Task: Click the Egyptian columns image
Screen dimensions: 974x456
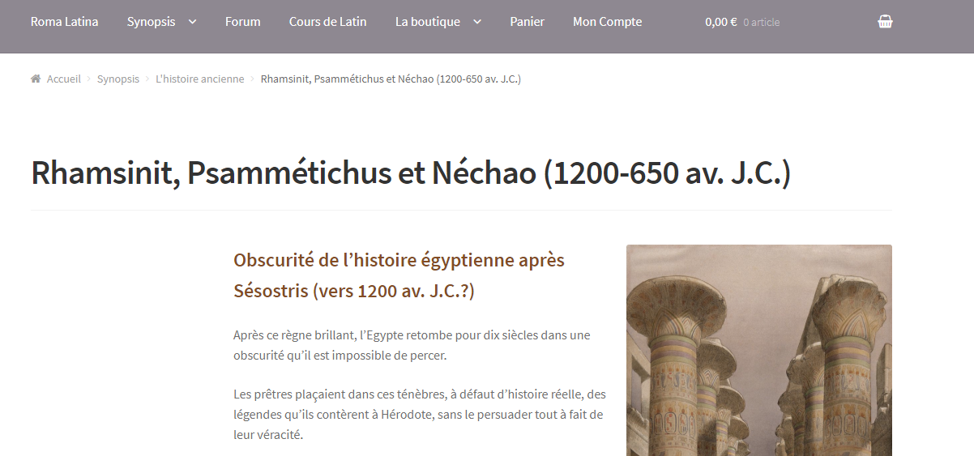Action: pos(758,350)
